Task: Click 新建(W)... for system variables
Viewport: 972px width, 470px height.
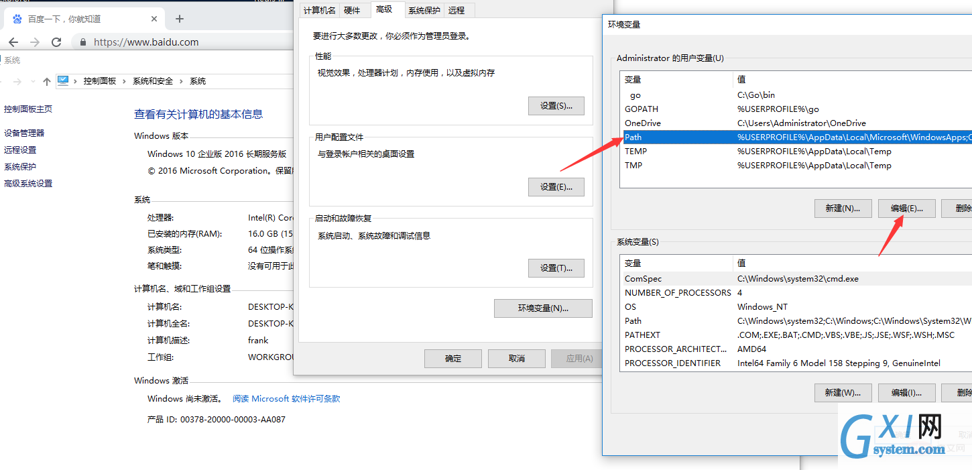Action: 843,393
